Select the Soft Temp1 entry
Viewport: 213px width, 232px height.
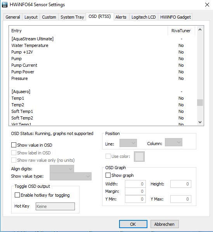click(x=103, y=111)
